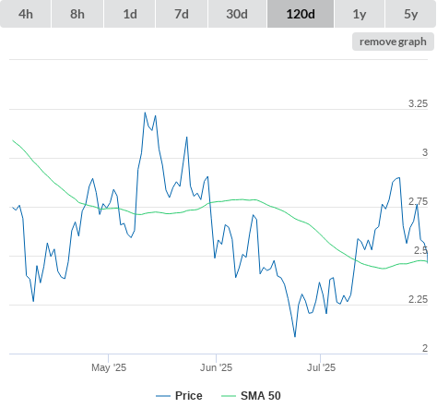Viewport: 437px width, 420px height.
Task: Click the 3.25 y-axis value
Action: click(x=418, y=103)
